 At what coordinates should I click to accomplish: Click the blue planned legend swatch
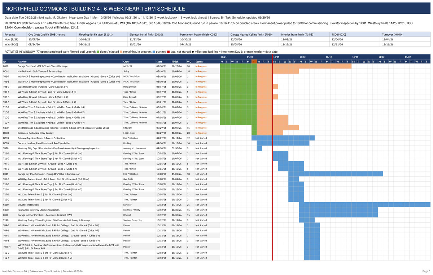coord(154,52)
